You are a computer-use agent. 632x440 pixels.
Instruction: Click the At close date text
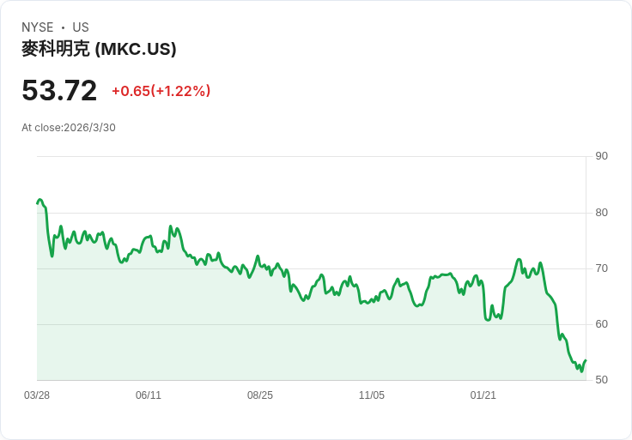[69, 128]
